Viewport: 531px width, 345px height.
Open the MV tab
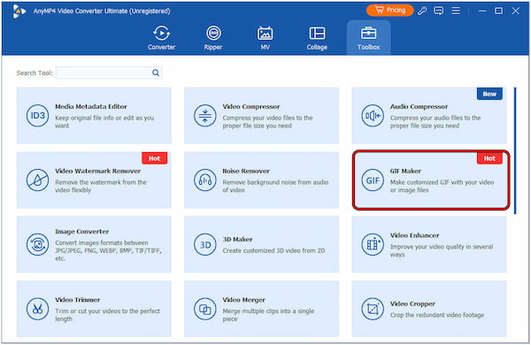265,38
